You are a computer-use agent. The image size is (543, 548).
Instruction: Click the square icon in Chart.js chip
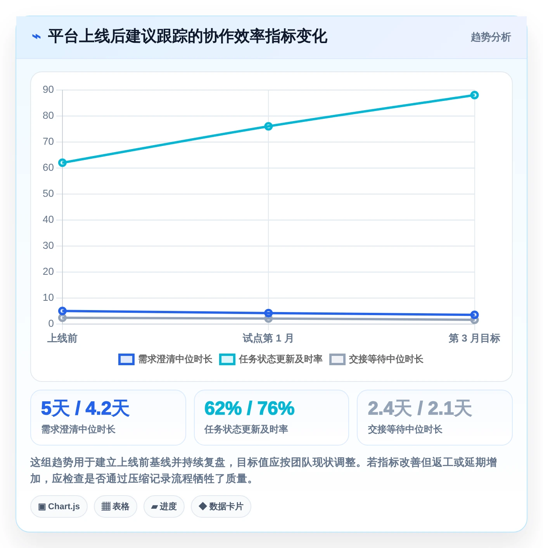(x=42, y=507)
